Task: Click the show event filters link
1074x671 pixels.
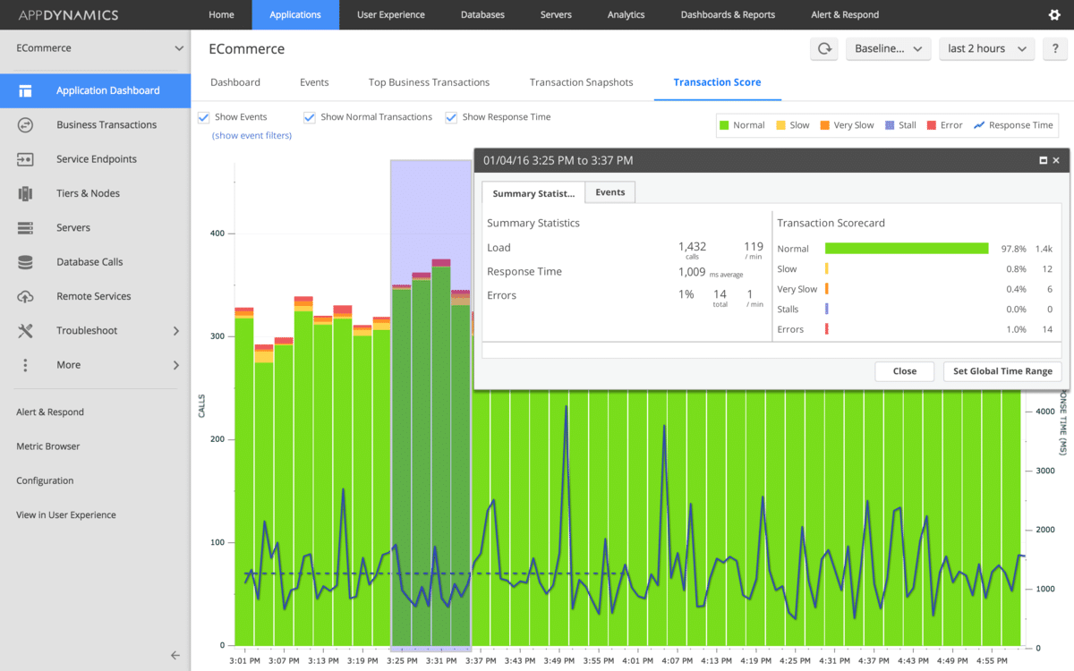Action: [x=251, y=135]
